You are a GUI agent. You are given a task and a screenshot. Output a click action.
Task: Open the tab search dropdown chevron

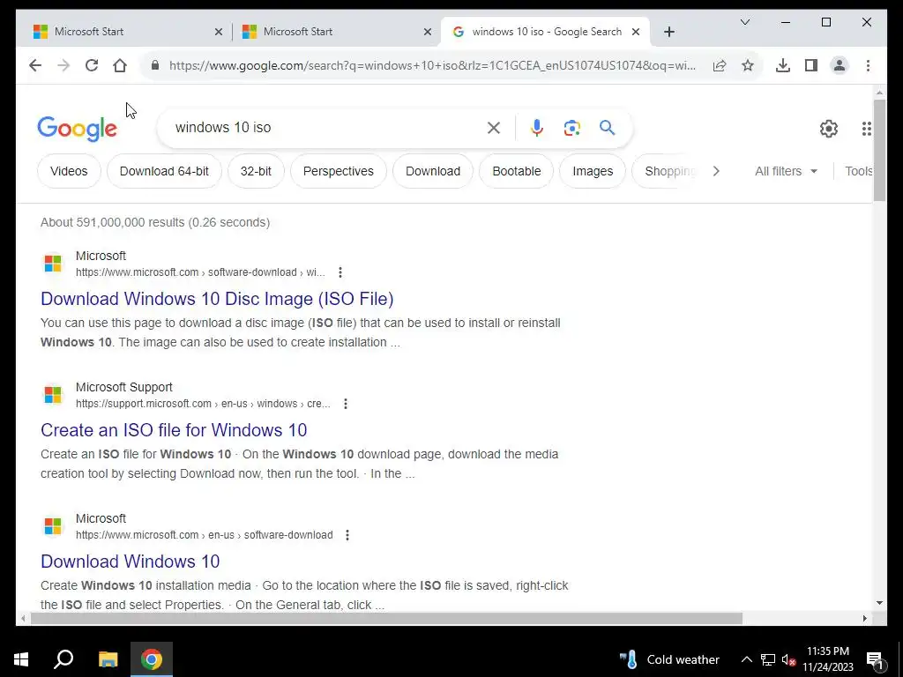[744, 22]
